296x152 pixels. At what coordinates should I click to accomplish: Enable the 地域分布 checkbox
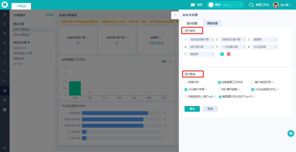[186, 83]
